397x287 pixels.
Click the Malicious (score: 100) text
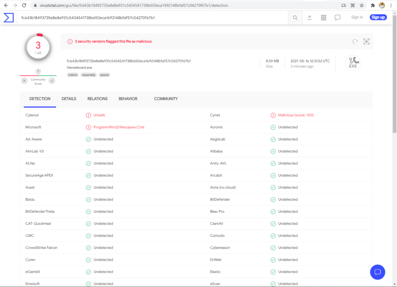pos(296,115)
